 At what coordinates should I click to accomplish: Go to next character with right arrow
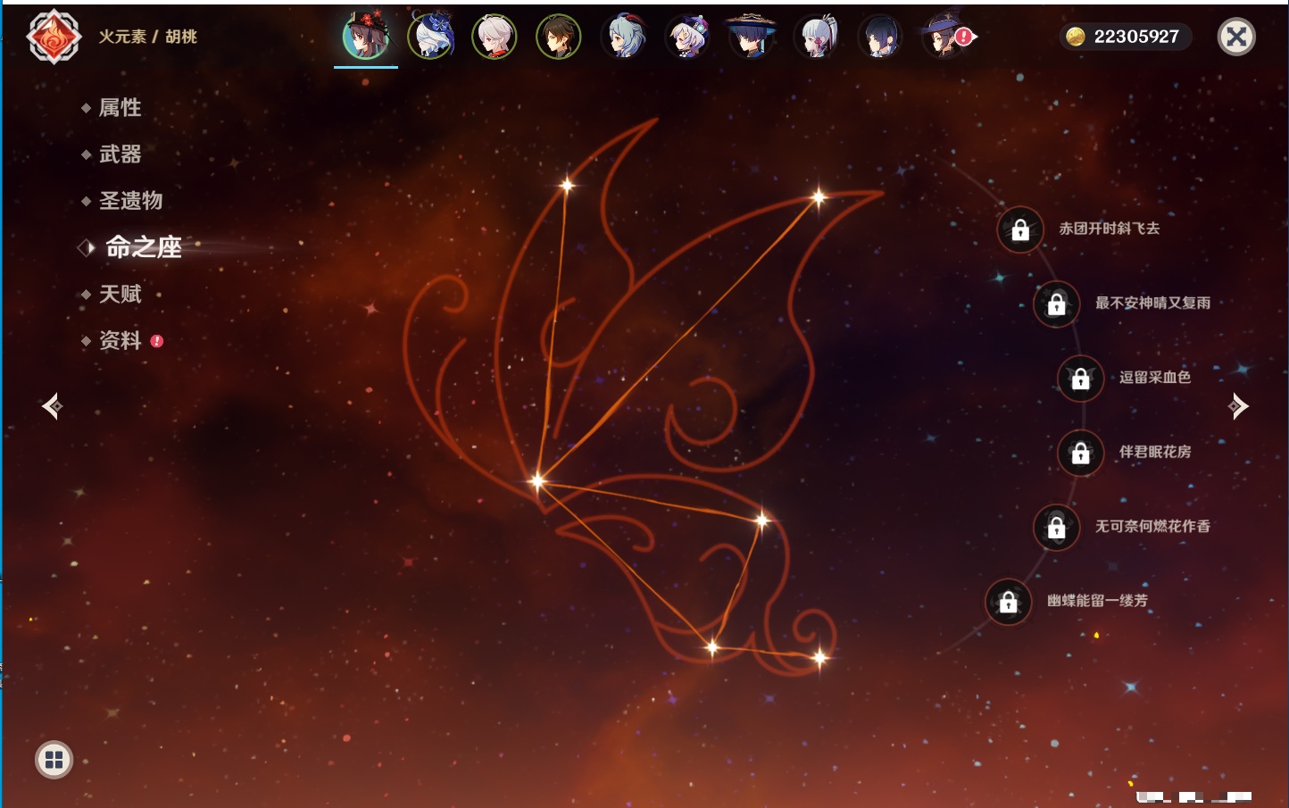pos(1237,406)
